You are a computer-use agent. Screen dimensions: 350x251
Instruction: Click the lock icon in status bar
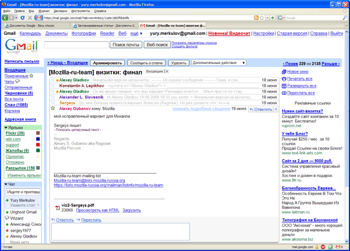click(317, 247)
